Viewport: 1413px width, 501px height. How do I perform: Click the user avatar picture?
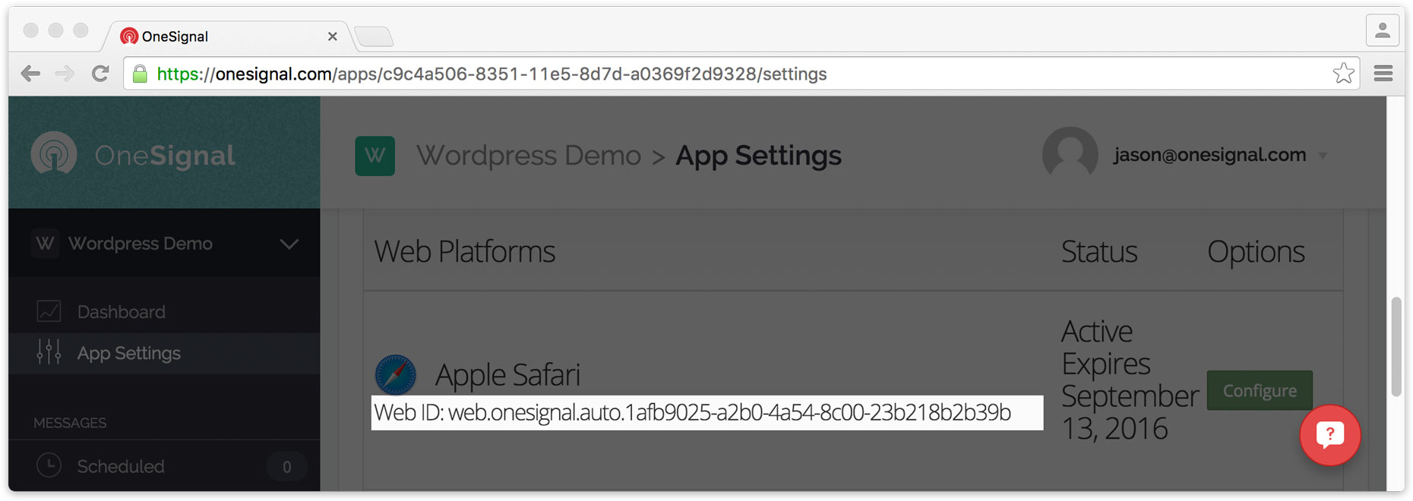[x=1070, y=155]
